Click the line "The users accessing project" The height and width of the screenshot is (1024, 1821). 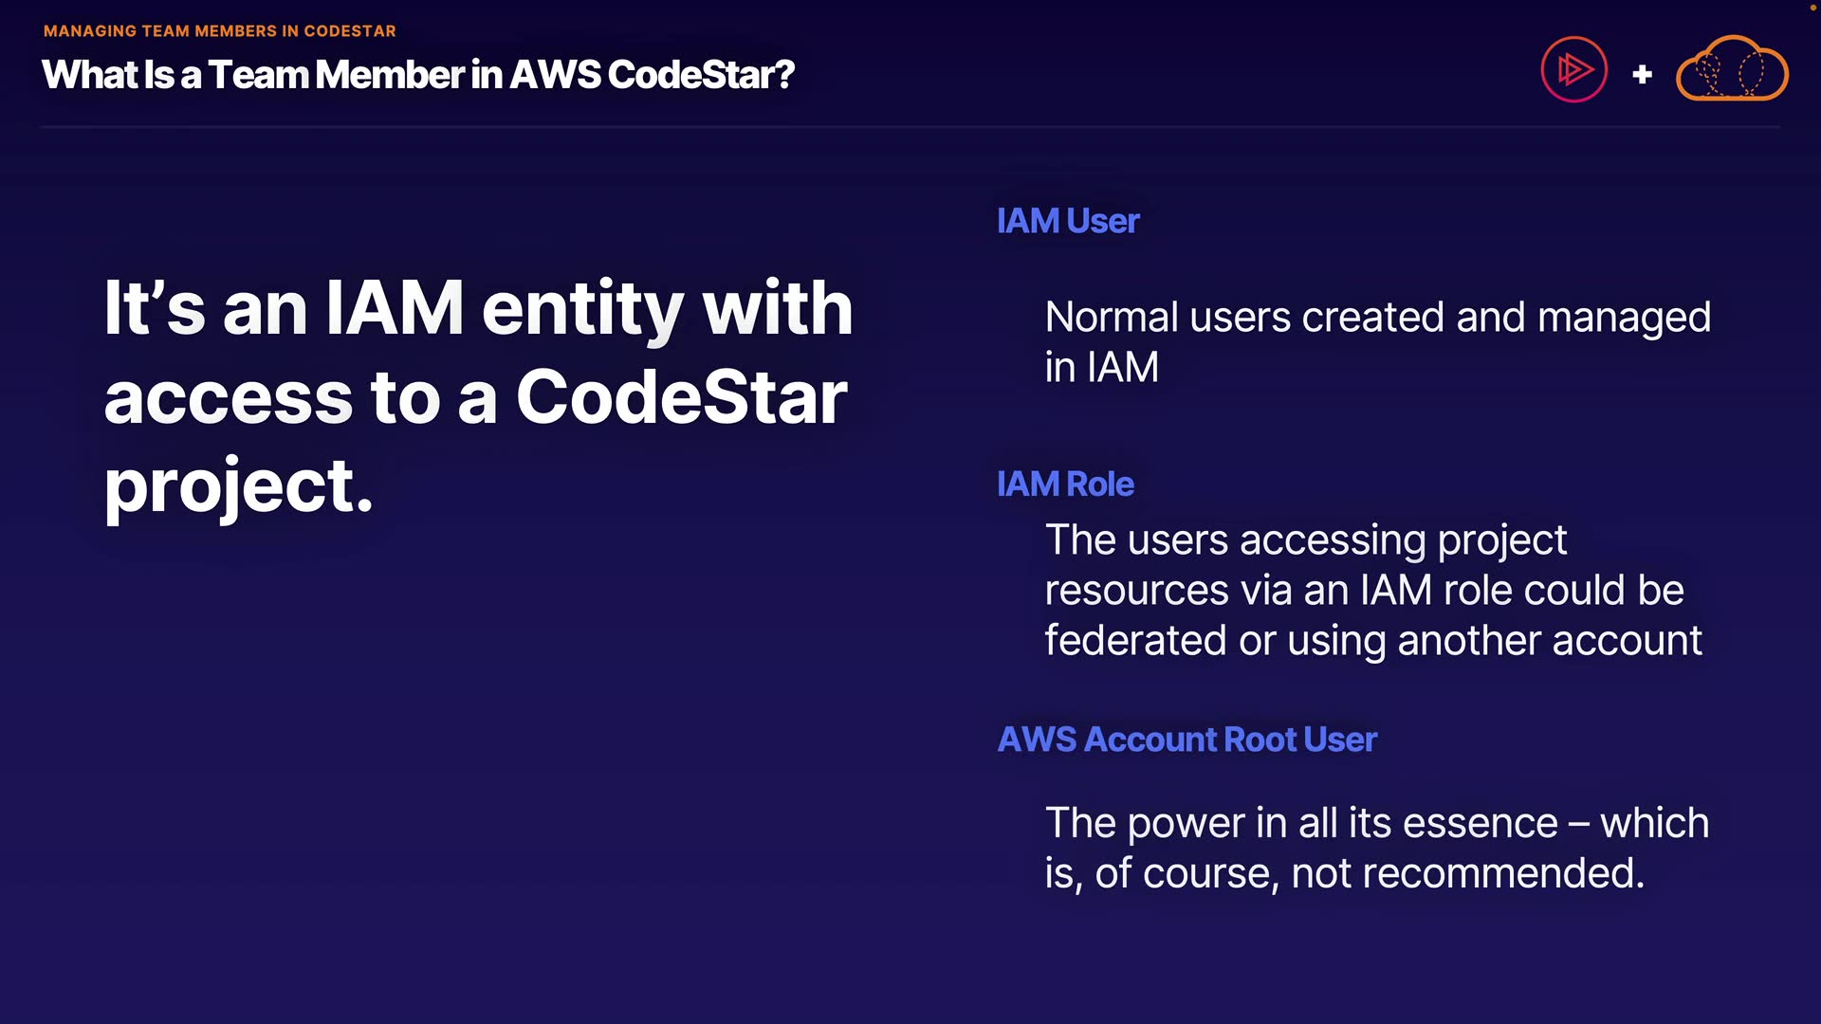click(x=1305, y=540)
